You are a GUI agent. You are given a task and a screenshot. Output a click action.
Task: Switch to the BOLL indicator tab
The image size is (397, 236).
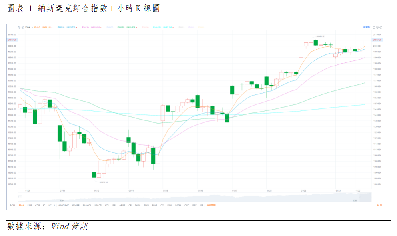(x=12, y=205)
